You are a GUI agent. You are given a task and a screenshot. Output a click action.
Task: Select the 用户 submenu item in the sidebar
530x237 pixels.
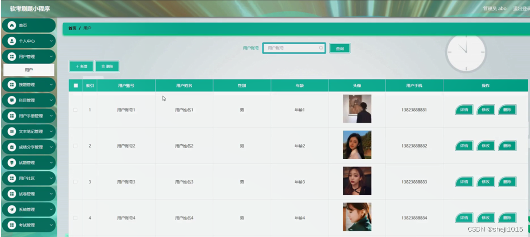pos(29,70)
